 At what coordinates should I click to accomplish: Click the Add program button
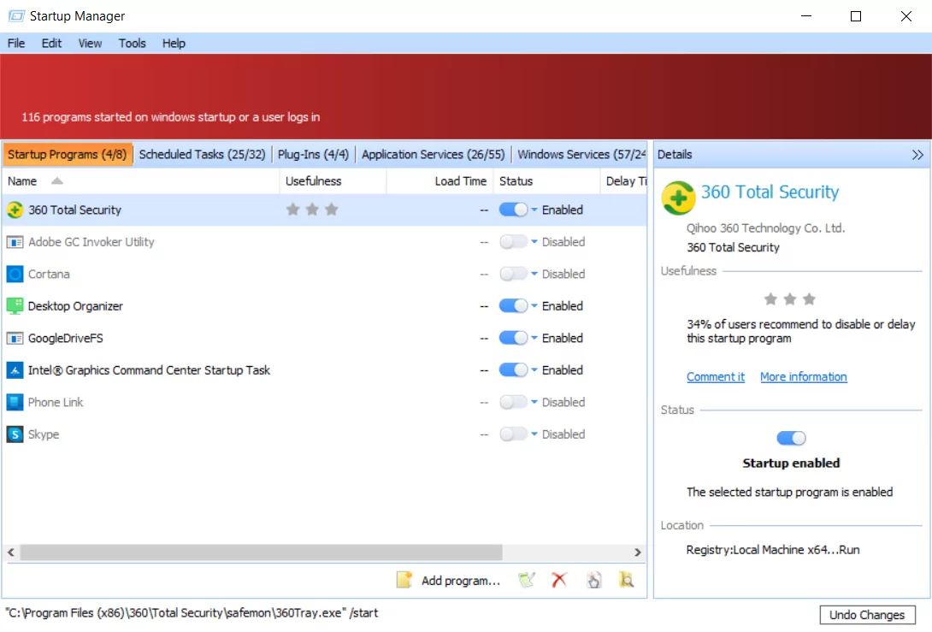click(x=450, y=581)
